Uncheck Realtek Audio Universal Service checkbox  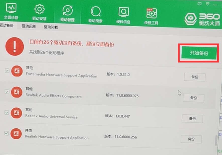point(7,112)
